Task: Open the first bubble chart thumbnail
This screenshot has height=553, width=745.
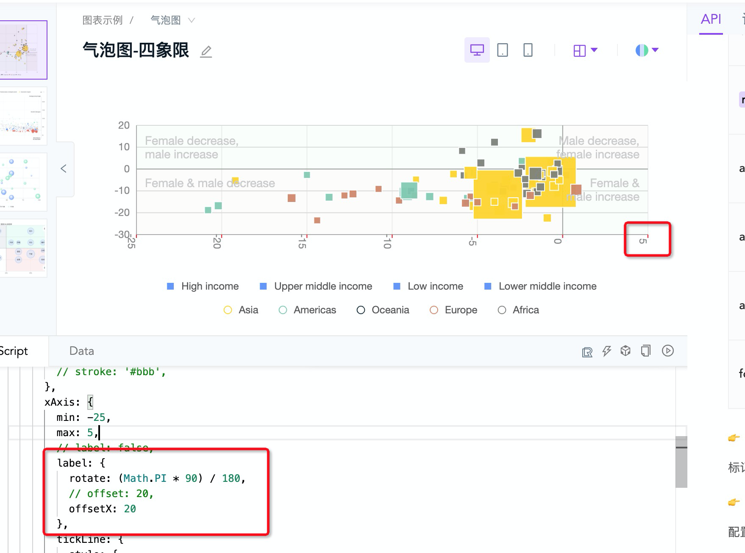Action: tap(24, 50)
